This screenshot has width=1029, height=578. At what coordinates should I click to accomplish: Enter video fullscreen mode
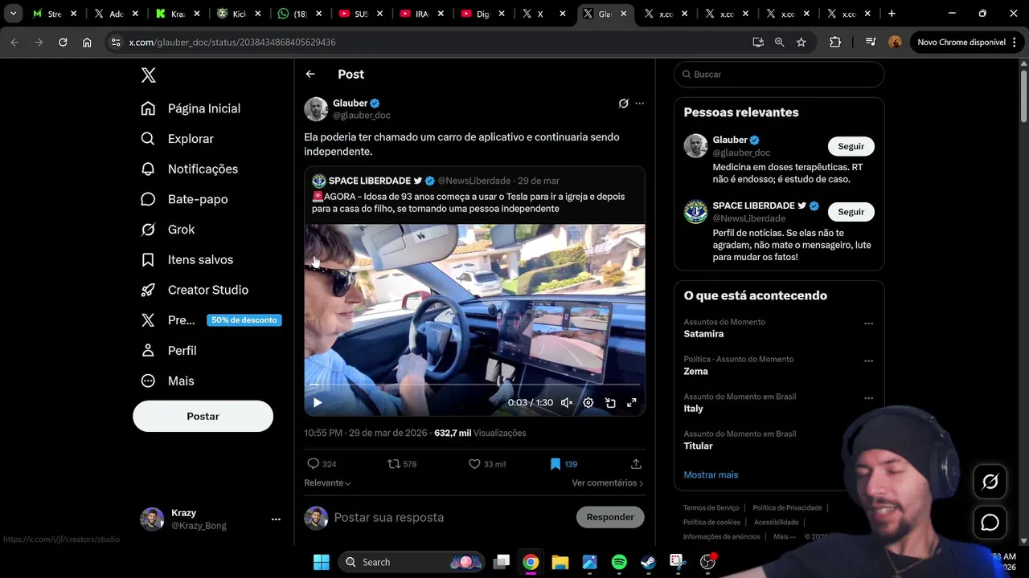(632, 403)
